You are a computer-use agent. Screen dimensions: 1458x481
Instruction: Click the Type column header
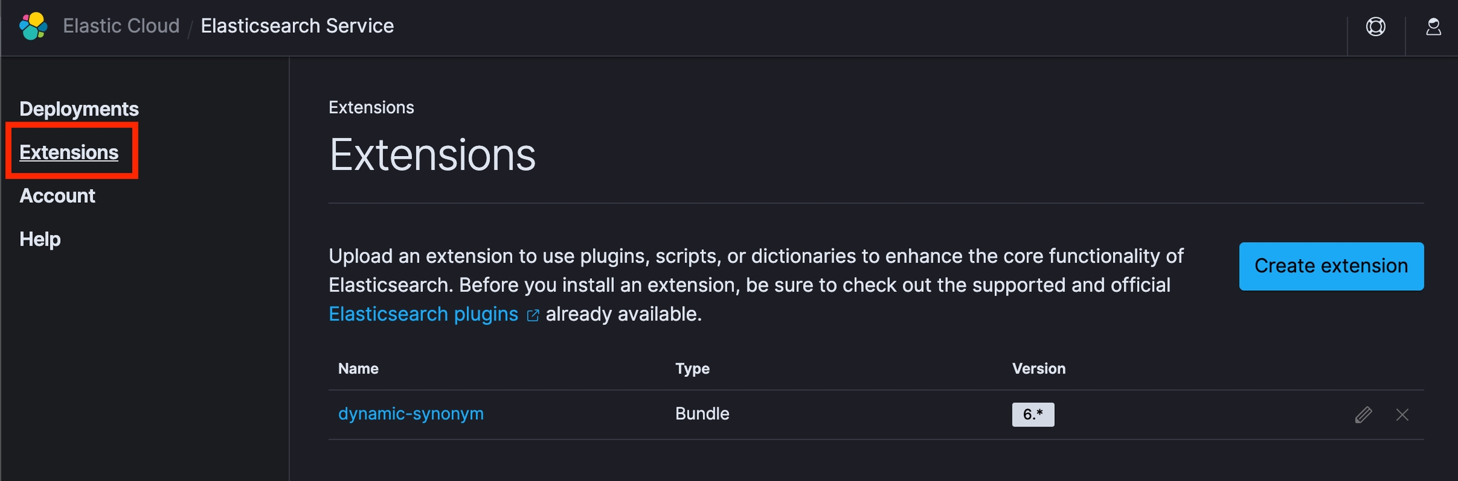point(692,368)
